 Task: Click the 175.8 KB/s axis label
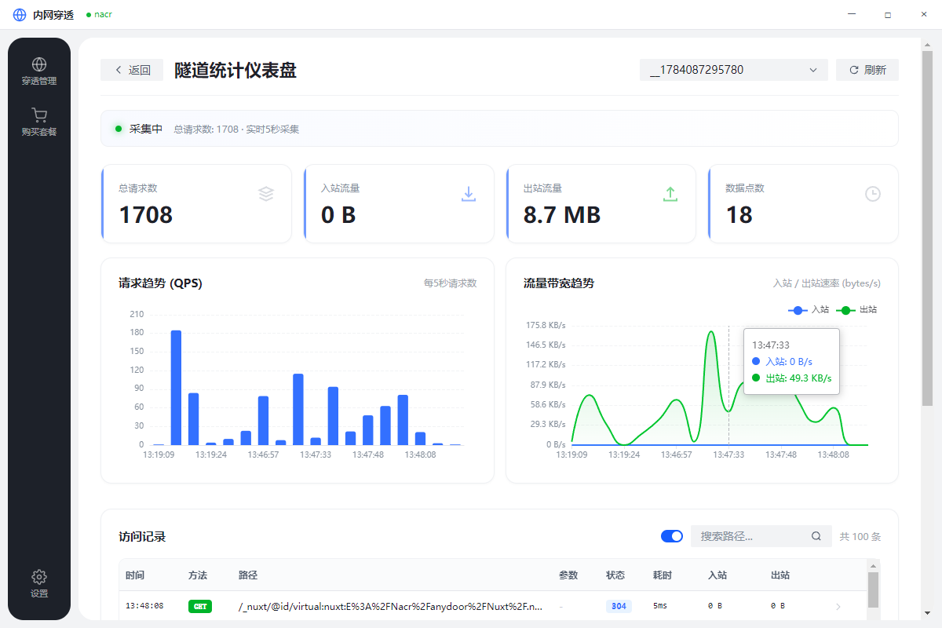(546, 325)
